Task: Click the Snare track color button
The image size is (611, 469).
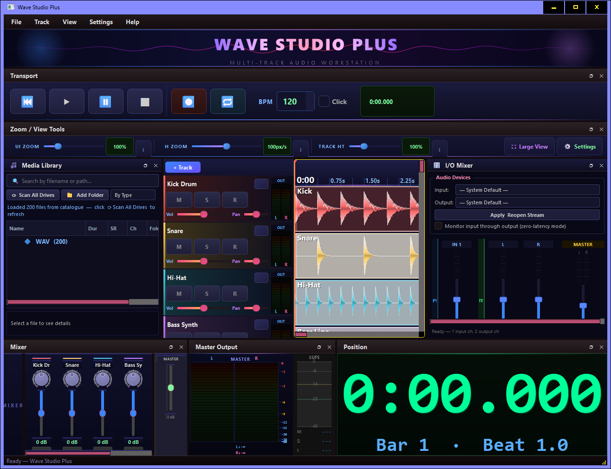Action: pos(261,231)
